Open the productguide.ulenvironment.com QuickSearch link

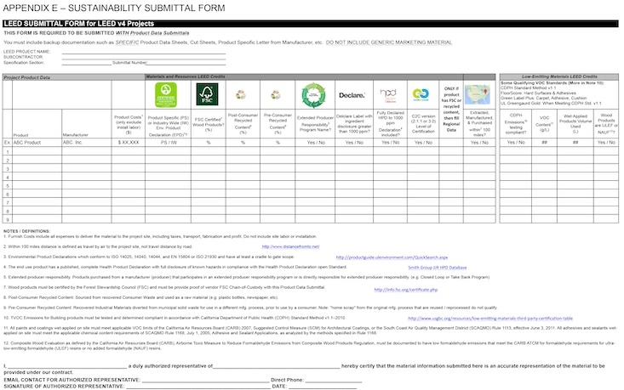pyautogui.click(x=392, y=257)
